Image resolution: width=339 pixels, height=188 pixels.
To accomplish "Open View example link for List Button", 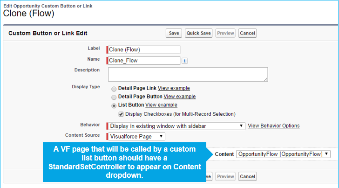I will pyautogui.click(x=161, y=105).
